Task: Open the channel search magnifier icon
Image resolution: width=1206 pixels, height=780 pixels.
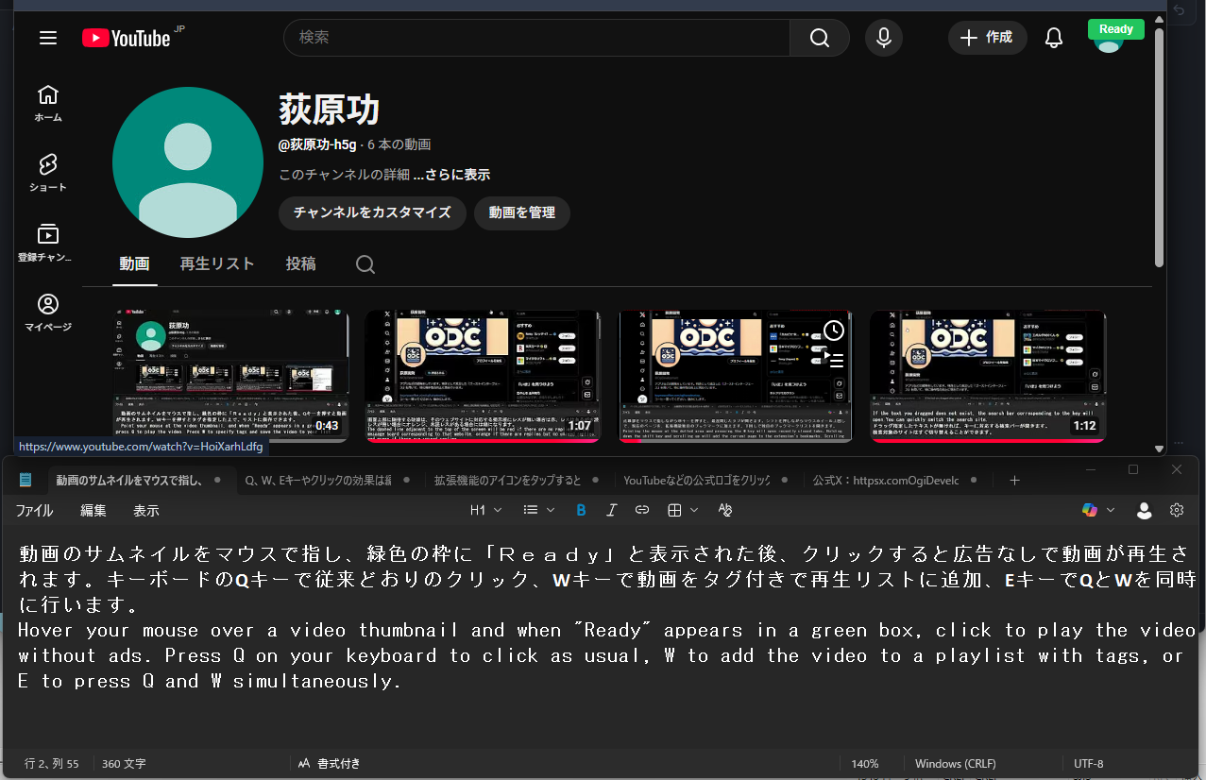Action: 365,263
